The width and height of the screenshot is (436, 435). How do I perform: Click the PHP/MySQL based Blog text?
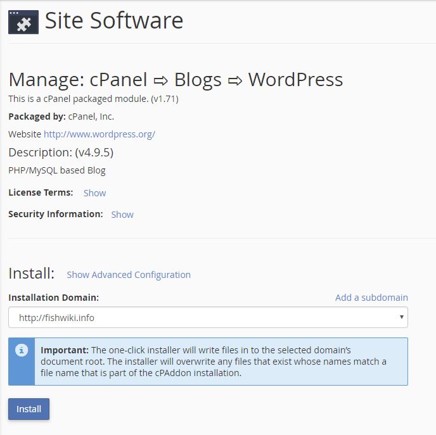(x=56, y=170)
